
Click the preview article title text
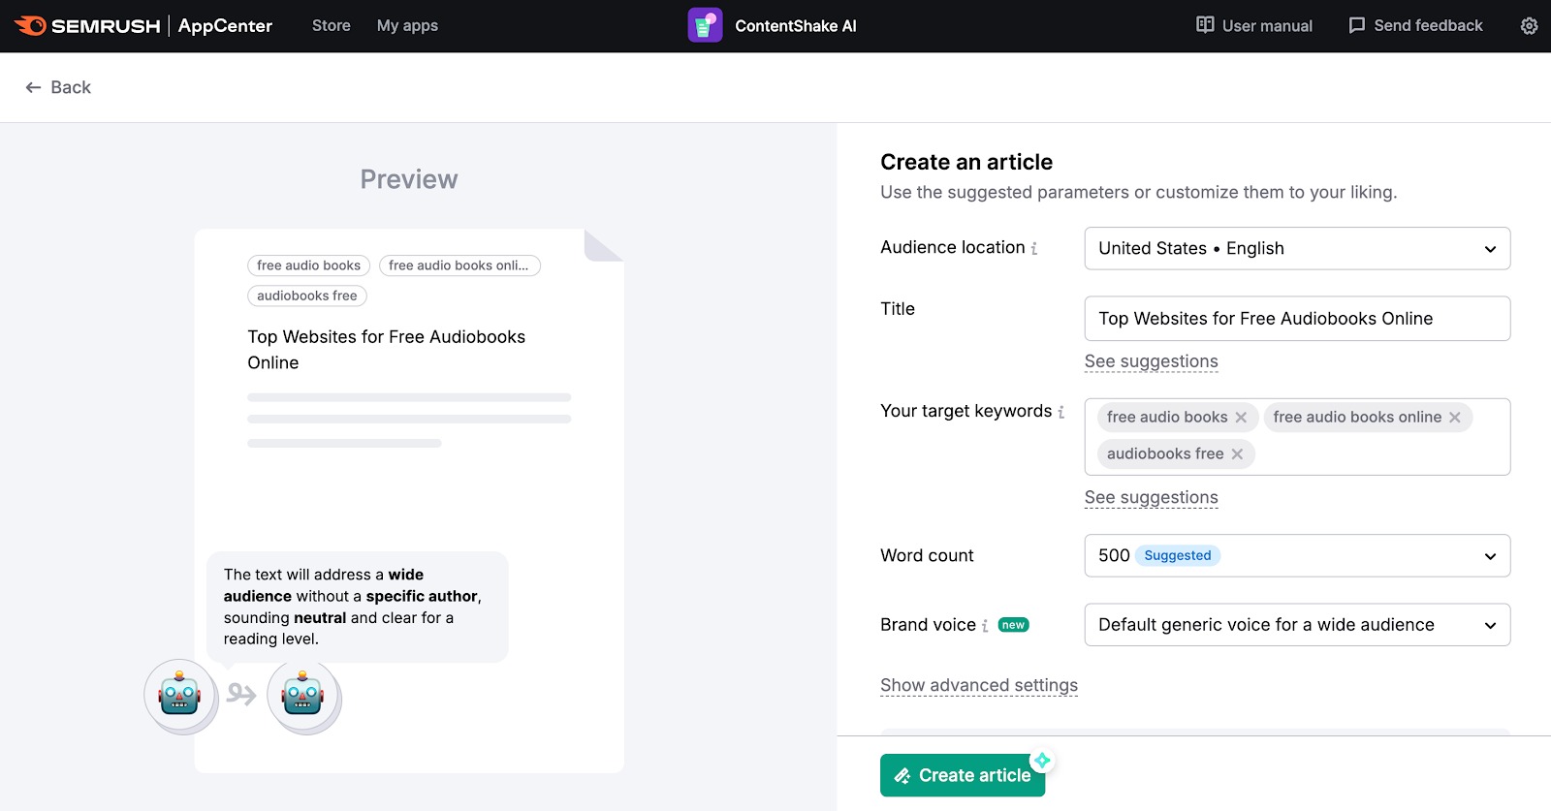(386, 350)
